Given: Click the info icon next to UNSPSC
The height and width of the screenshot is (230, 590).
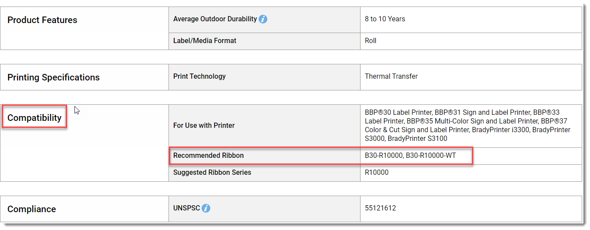Looking at the screenshot, I should point(206,208).
